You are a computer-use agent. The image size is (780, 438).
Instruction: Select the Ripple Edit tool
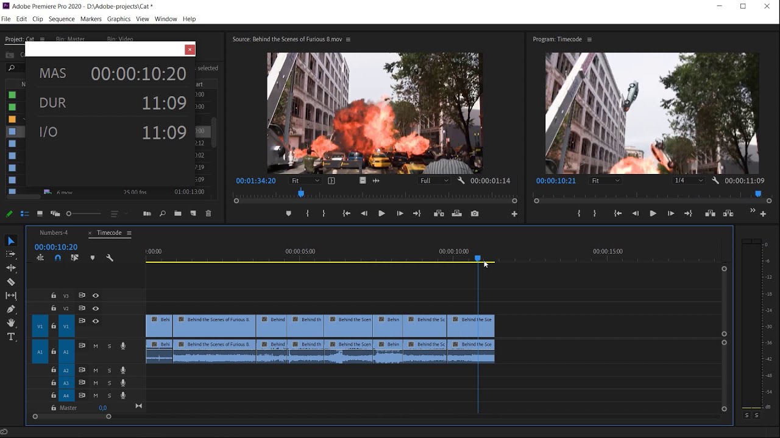click(11, 268)
